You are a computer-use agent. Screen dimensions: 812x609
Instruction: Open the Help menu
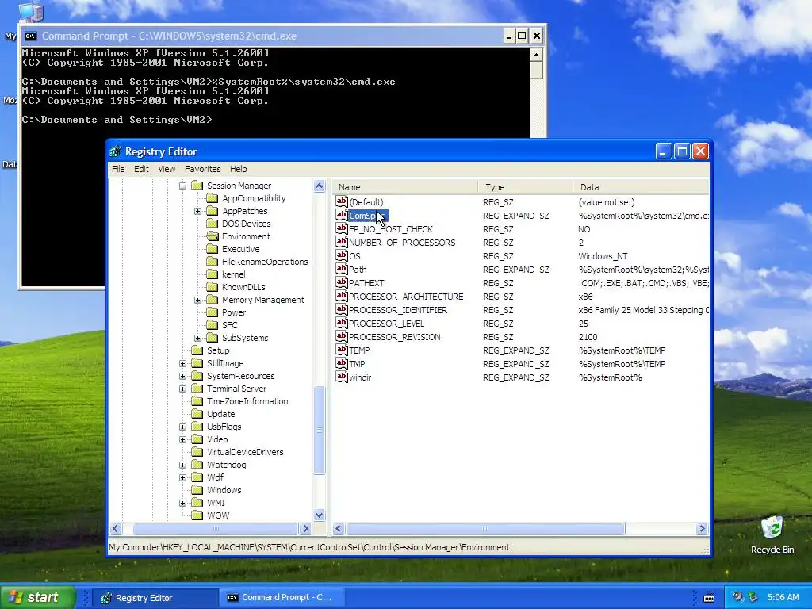(238, 169)
